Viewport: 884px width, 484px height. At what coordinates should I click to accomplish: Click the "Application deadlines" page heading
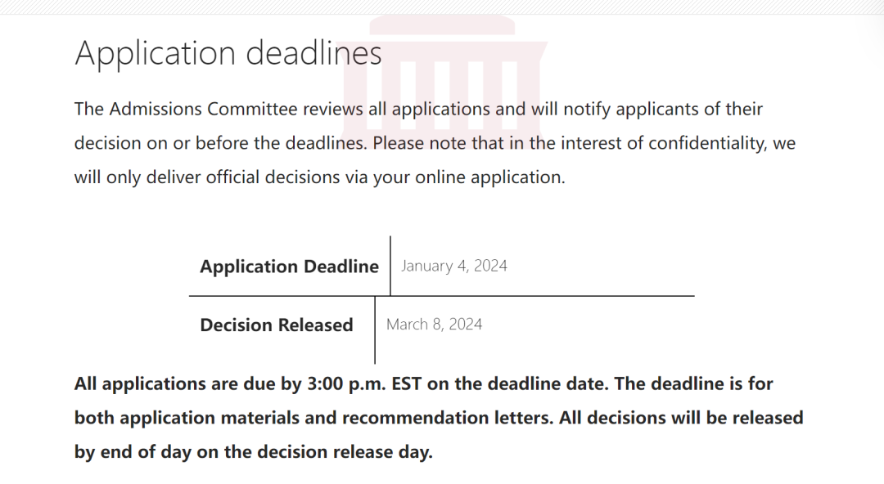(228, 53)
